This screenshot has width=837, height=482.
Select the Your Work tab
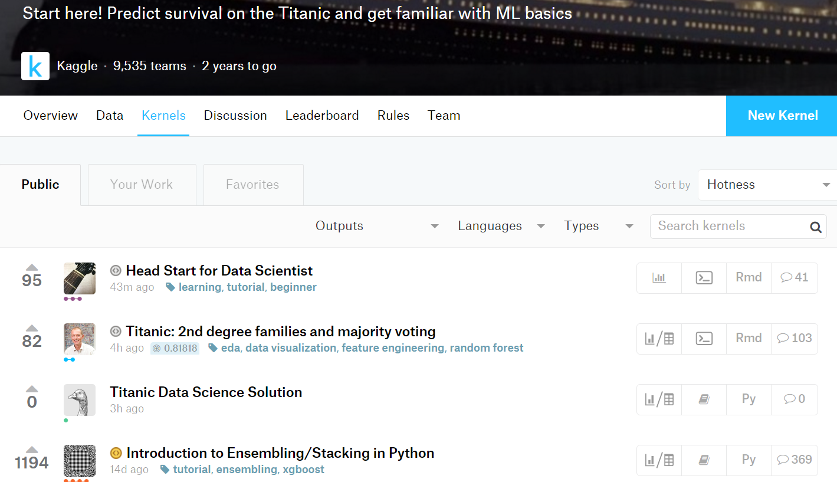[142, 185]
